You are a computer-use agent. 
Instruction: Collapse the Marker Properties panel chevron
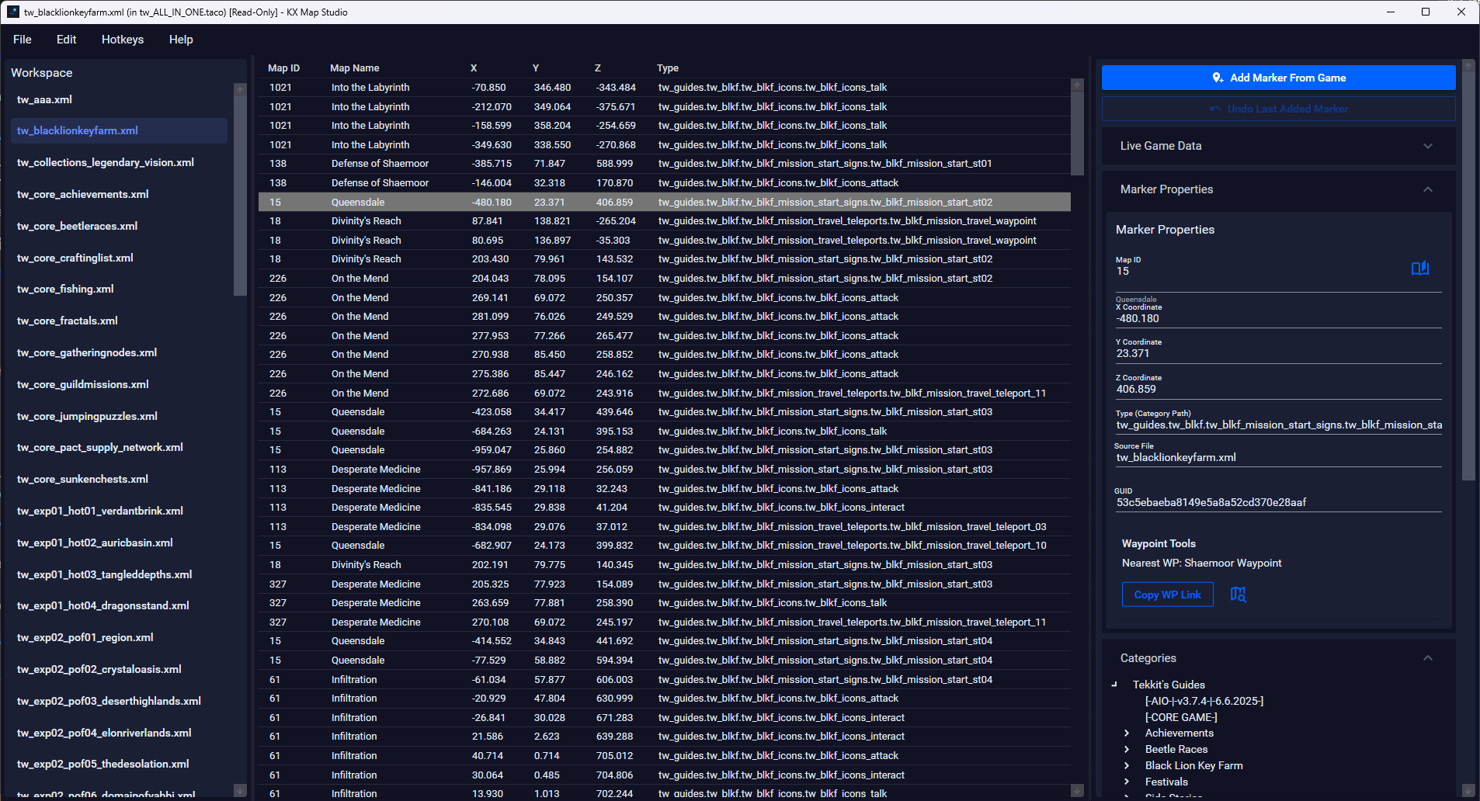(1427, 189)
